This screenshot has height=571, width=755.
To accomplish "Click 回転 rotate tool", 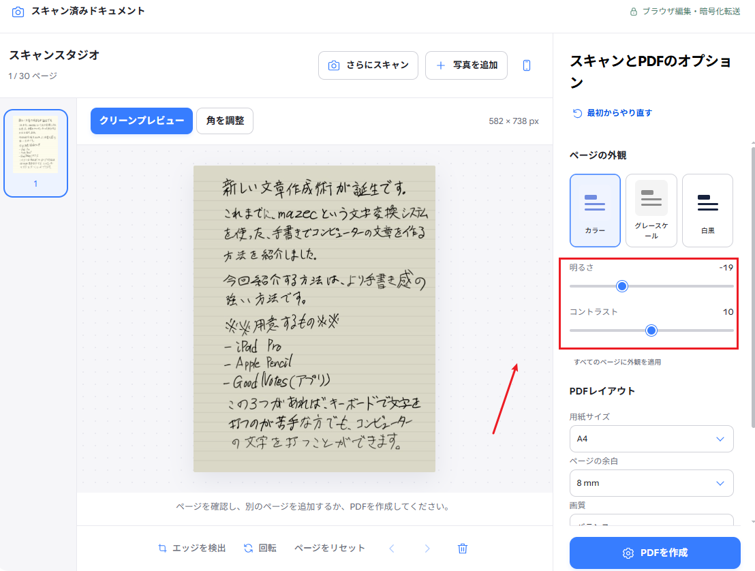I will (x=260, y=549).
